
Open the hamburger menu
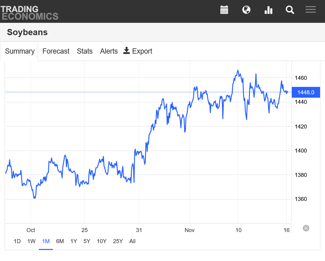(311, 10)
